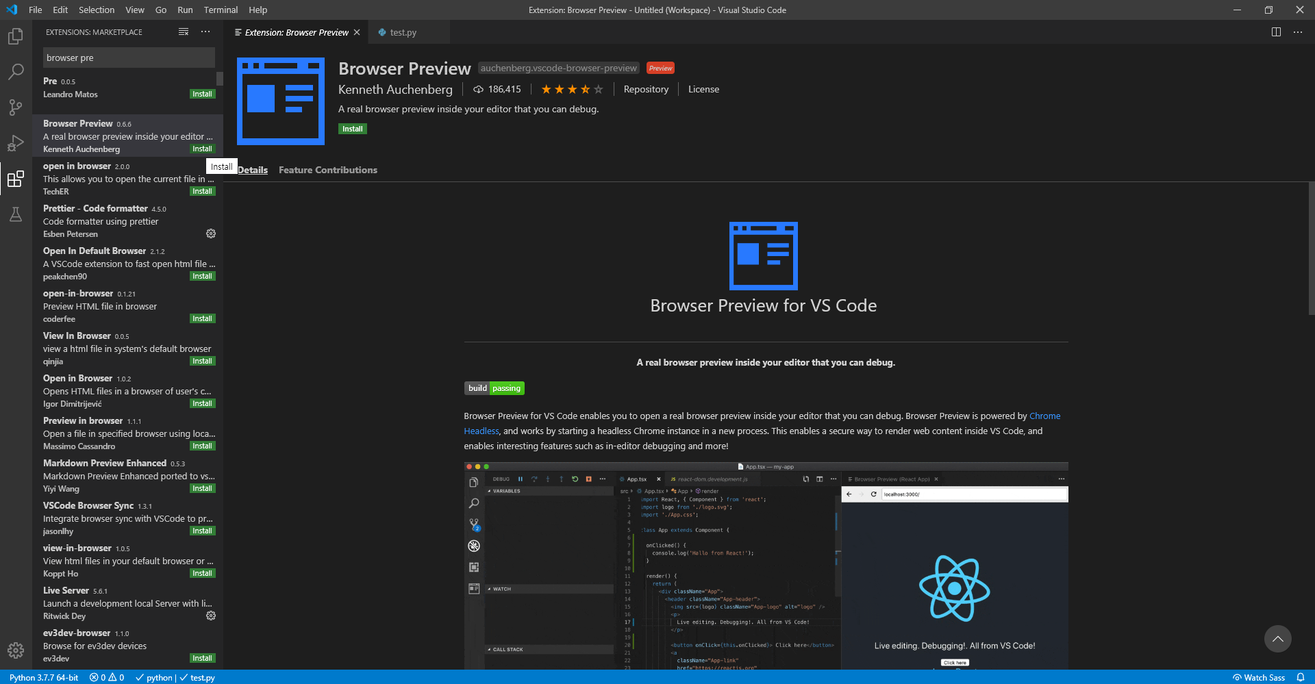Select Python 3.7.7 64-bit interpreter status
Screen dimensions: 1315x684
tap(44, 677)
